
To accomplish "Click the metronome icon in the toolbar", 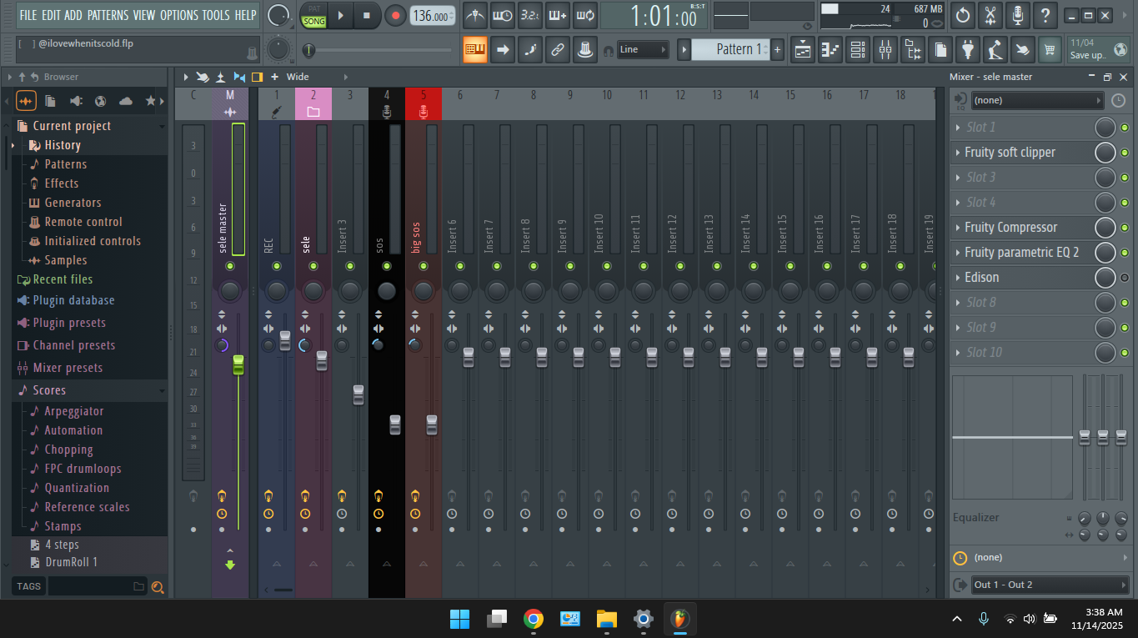I will tap(475, 15).
